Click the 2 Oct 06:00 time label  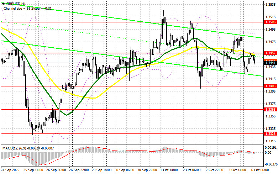[x=192, y=170]
